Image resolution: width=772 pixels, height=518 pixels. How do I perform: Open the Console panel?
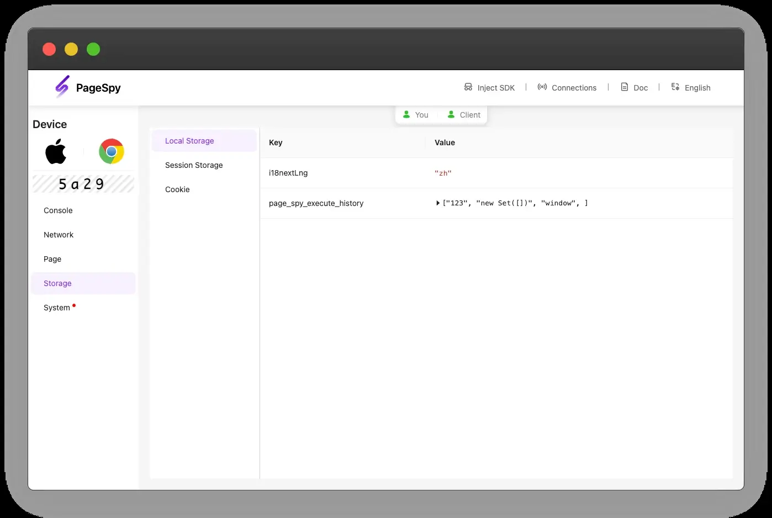click(83, 210)
